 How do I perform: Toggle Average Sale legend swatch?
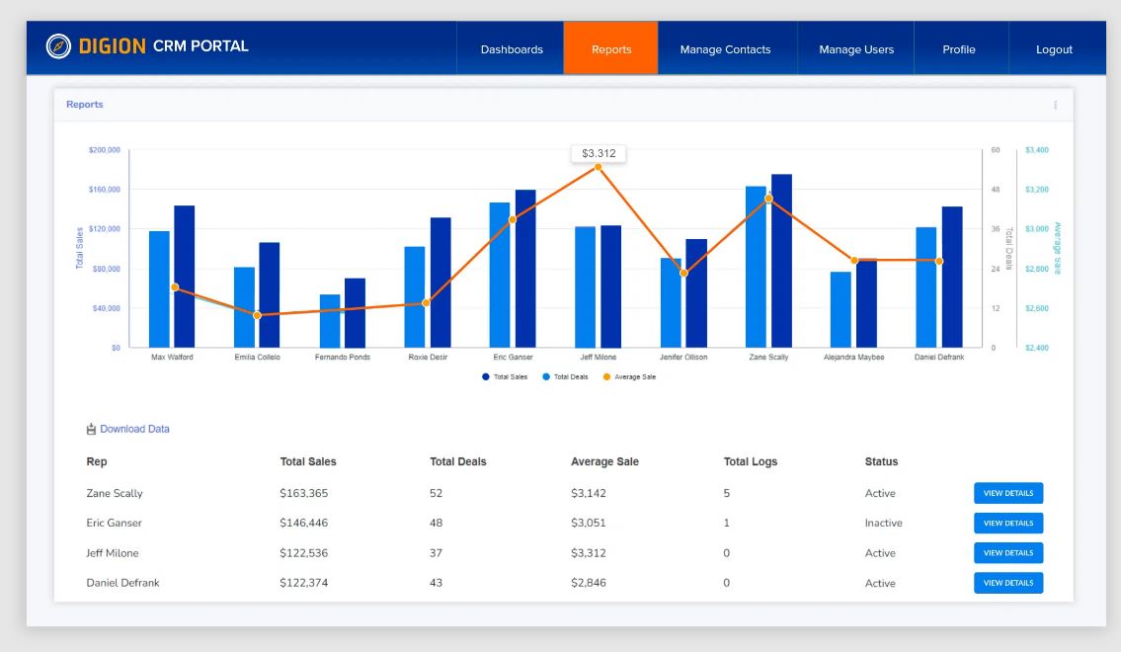(x=607, y=376)
